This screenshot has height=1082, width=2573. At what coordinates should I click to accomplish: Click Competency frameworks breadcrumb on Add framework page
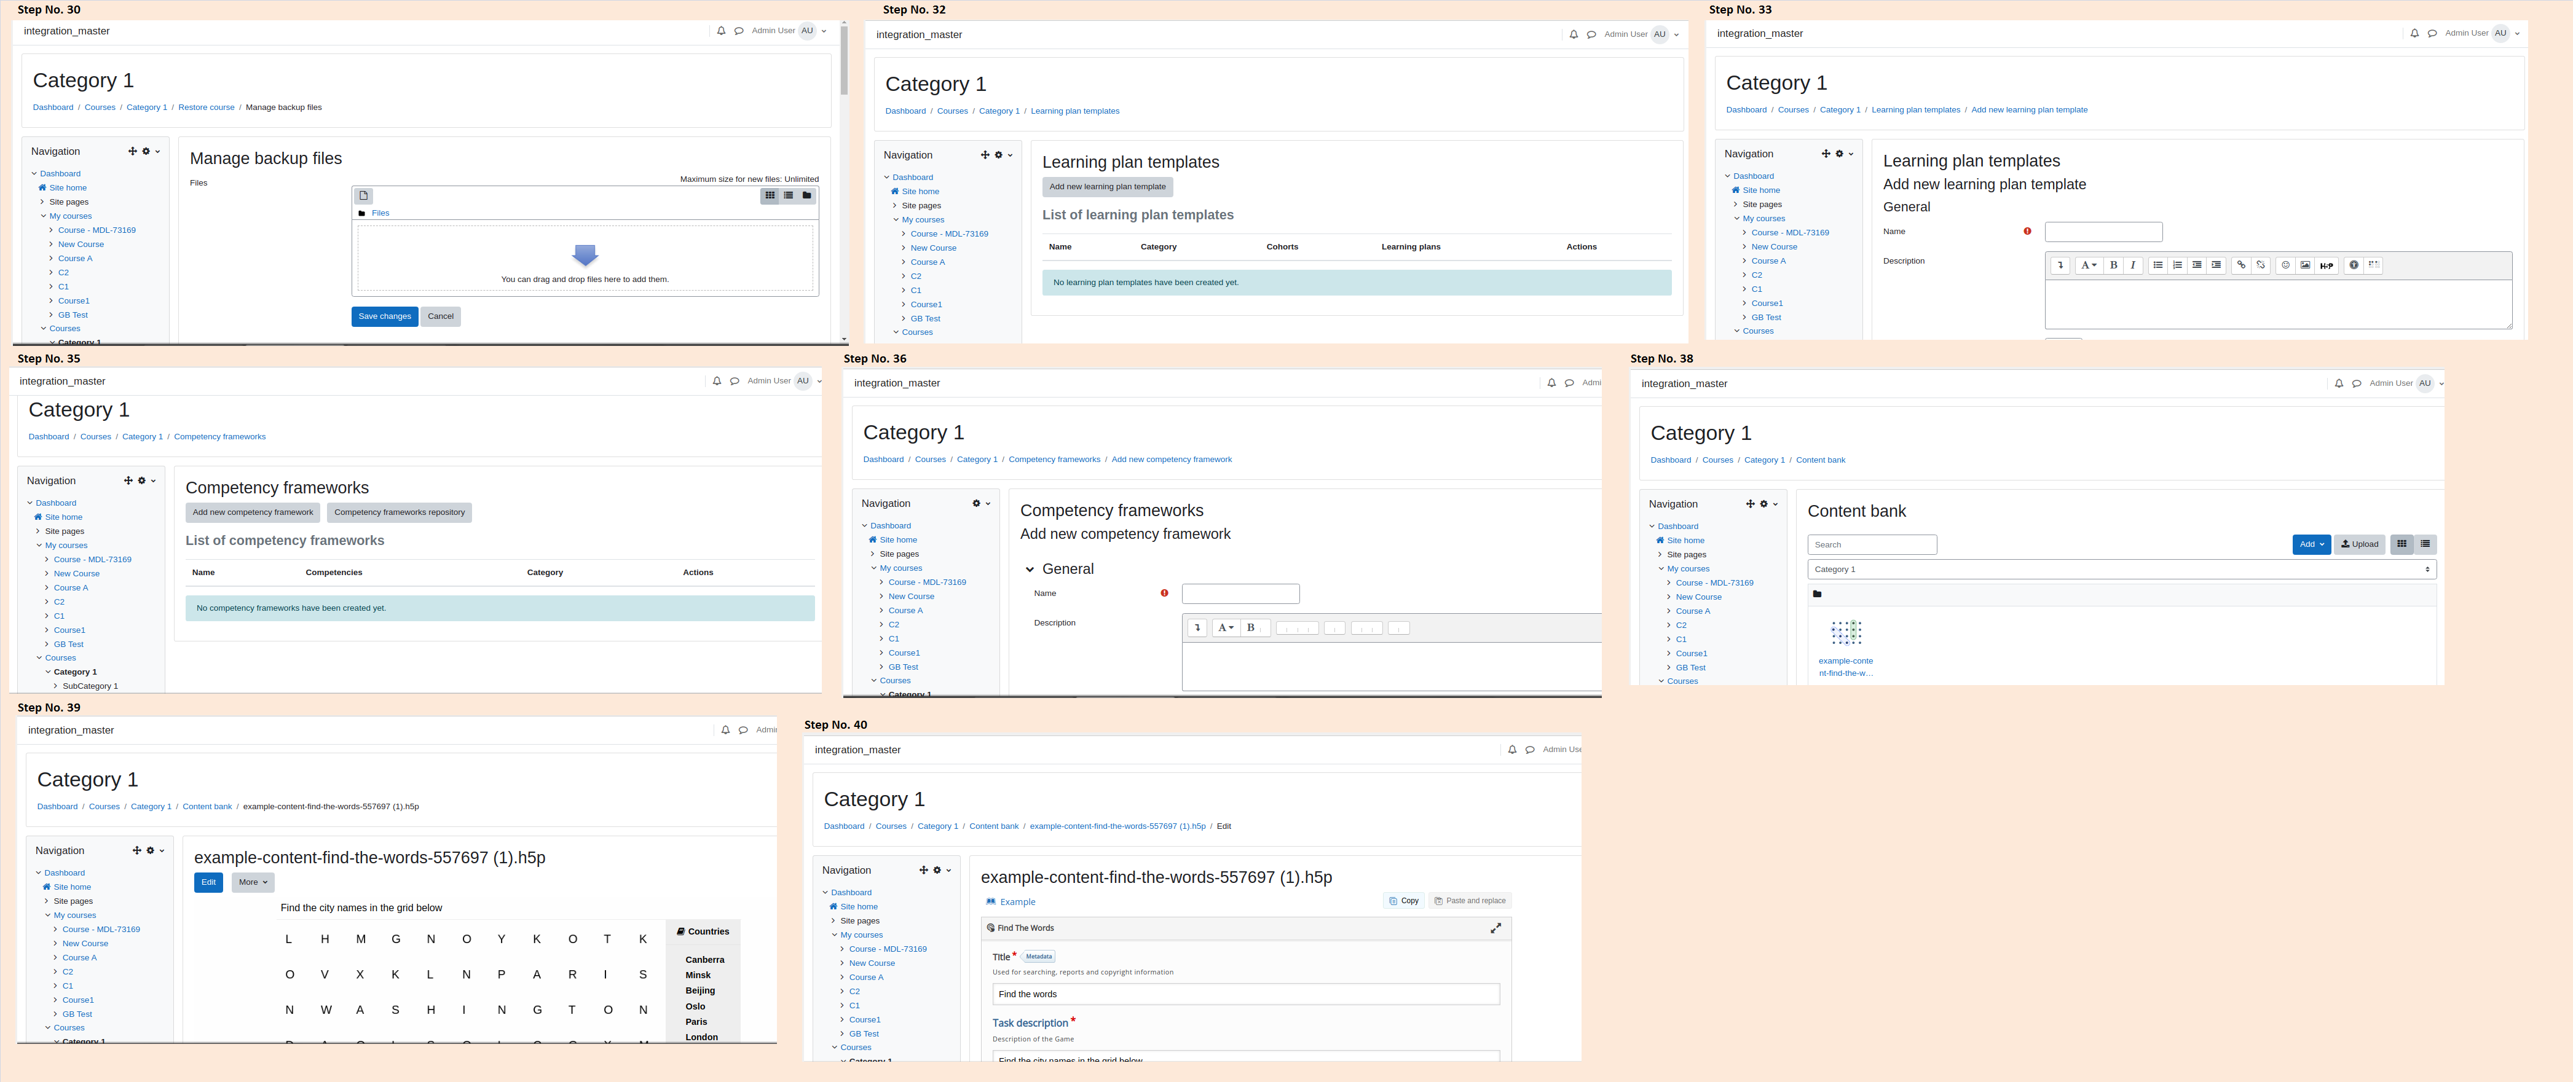(1054, 460)
